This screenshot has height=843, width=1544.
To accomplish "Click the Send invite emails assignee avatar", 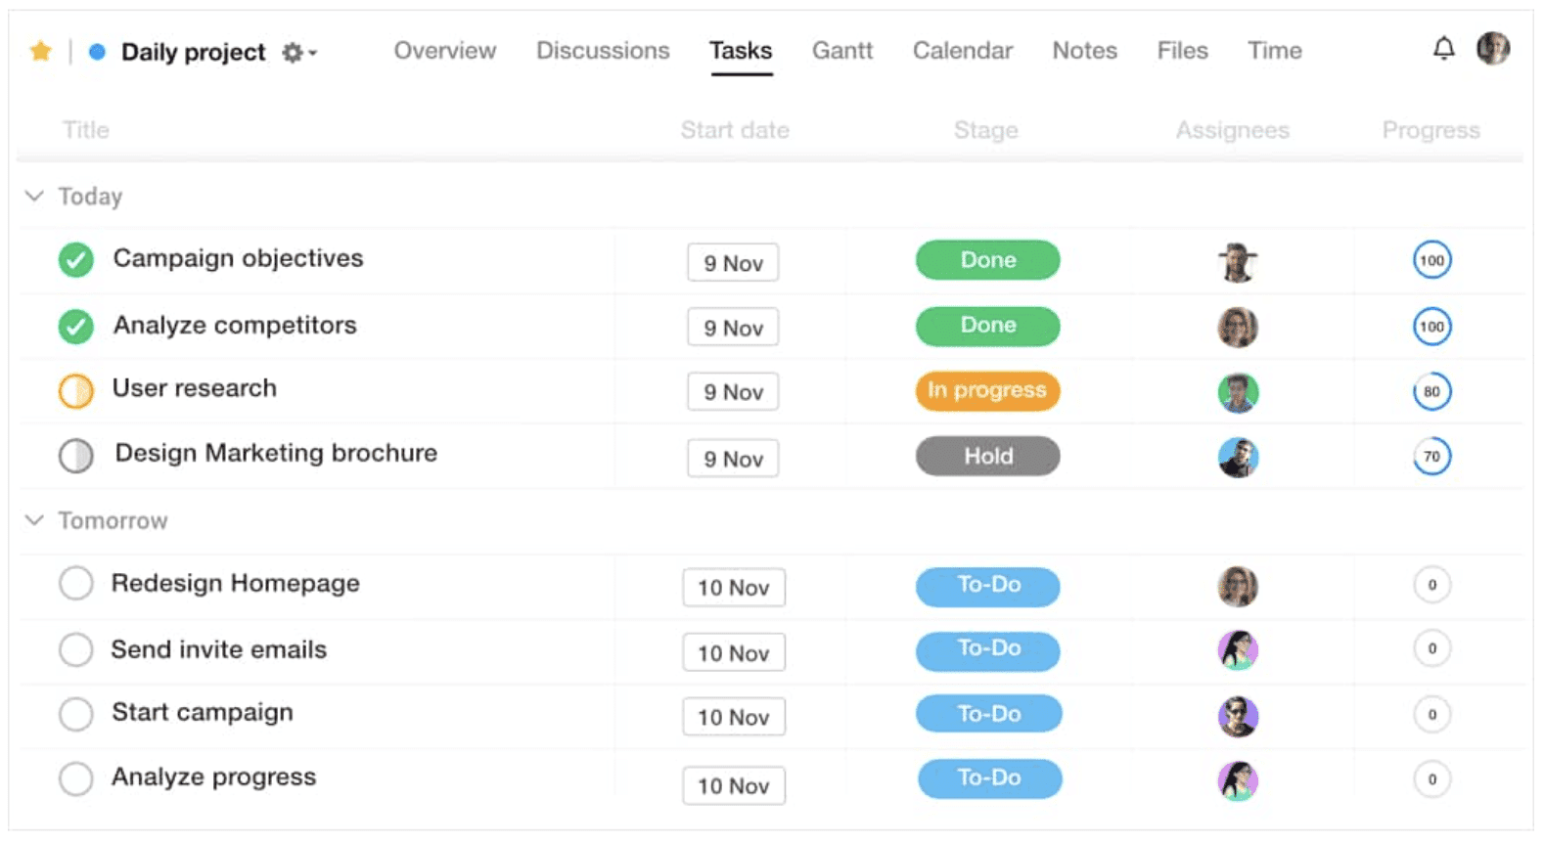I will [x=1238, y=650].
